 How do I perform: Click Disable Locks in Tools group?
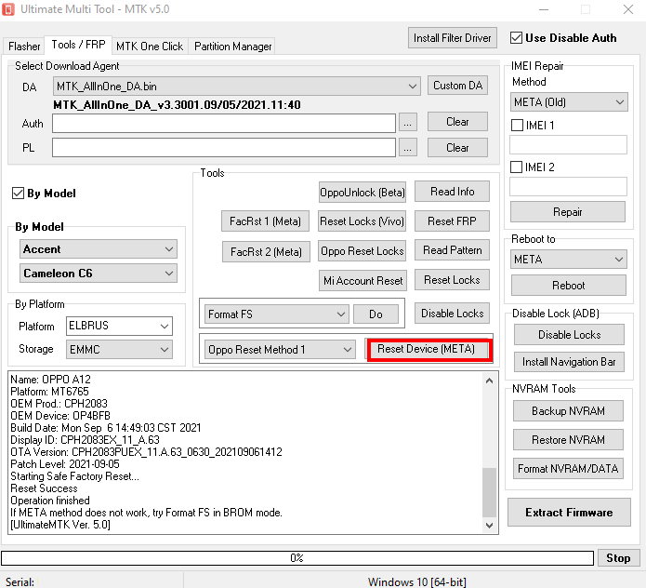(x=452, y=313)
